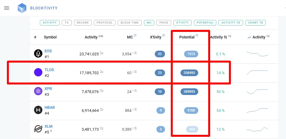Viewport: 286px width, 139px height.
Task: Click HBAR X'tivity badge 9
Action: point(161,110)
